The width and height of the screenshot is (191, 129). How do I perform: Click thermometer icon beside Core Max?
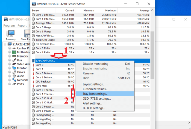pyautogui.click(x=33, y=86)
